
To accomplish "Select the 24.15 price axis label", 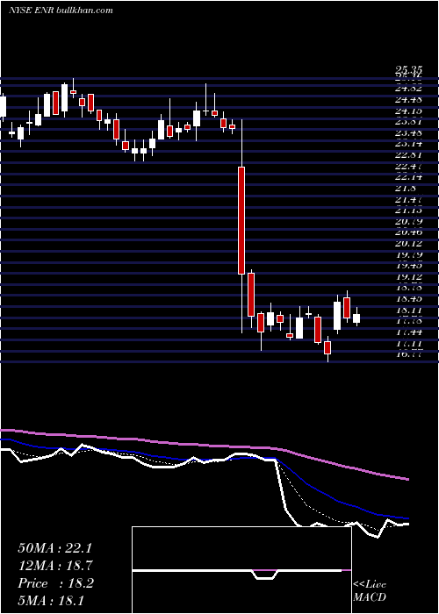I will (x=408, y=111).
